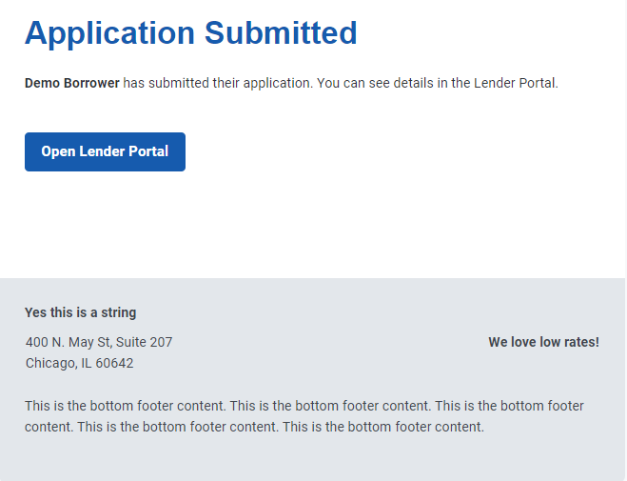Image resolution: width=627 pixels, height=481 pixels.
Task: Click the word 'Application' in the heading
Action: [109, 34]
